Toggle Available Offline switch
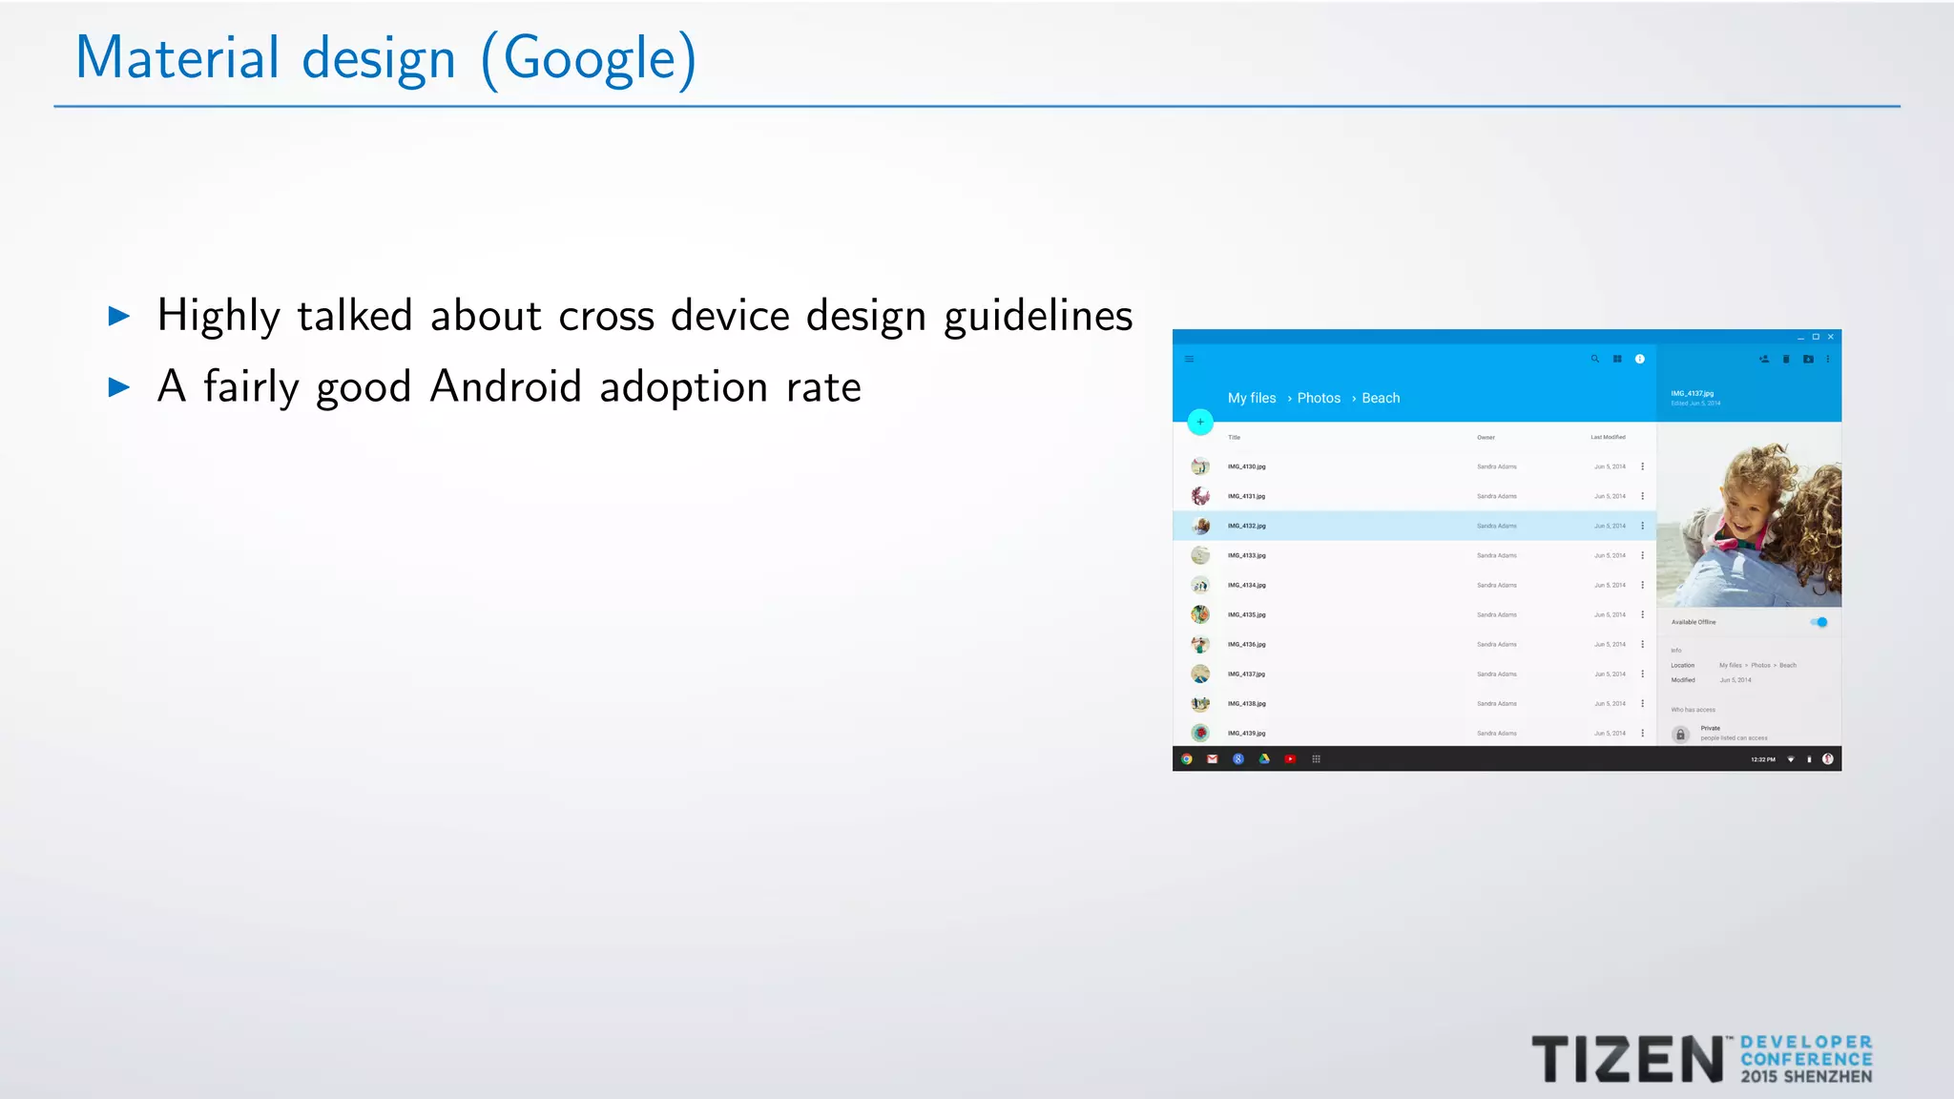The height and width of the screenshot is (1099, 1954). [1819, 622]
